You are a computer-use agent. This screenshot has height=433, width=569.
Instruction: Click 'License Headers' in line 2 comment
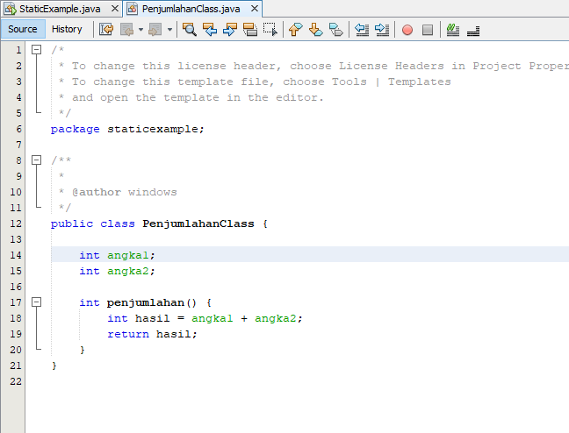click(x=392, y=66)
